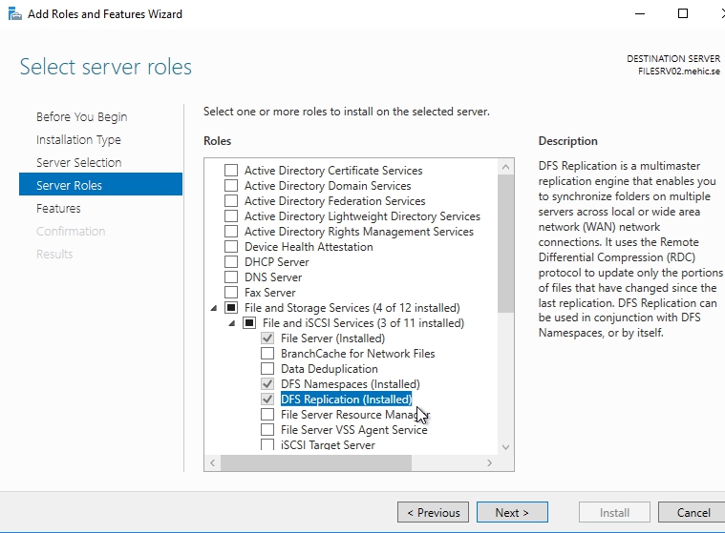Click horizontal scrollbar left arrow
This screenshot has height=533, width=725.
pos(212,462)
